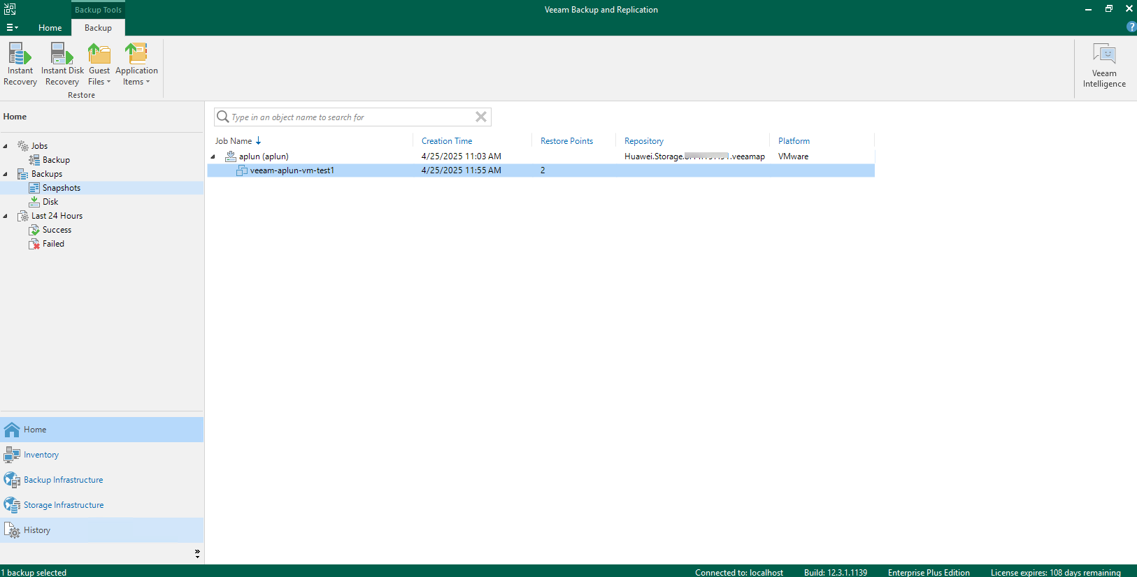Click the Backup Tools contextual tab
1137x577 pixels.
tap(98, 10)
